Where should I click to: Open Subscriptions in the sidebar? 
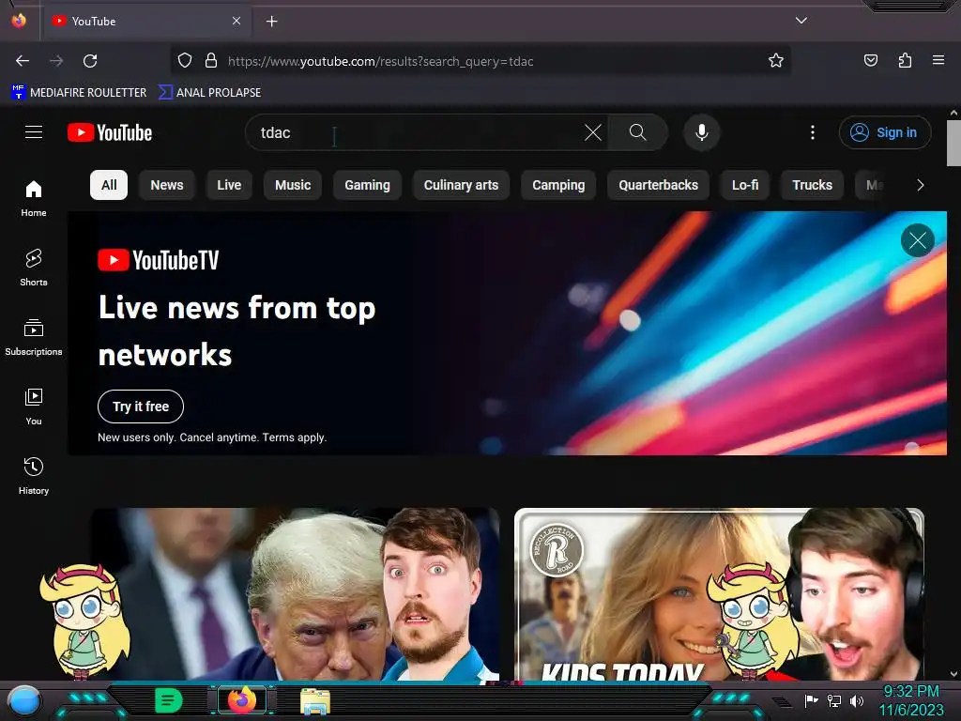click(34, 337)
